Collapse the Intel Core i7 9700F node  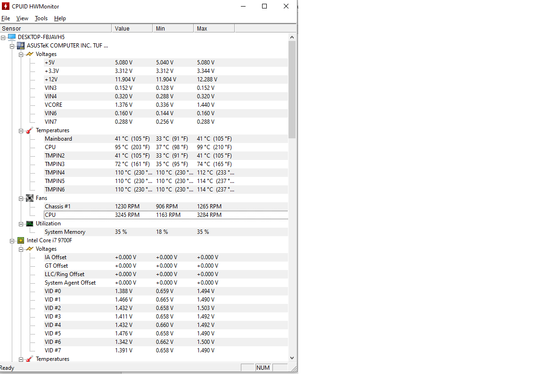[x=12, y=241]
